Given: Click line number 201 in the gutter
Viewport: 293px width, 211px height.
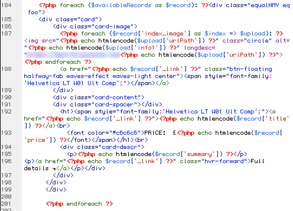Looking at the screenshot, I should pos(6,204).
